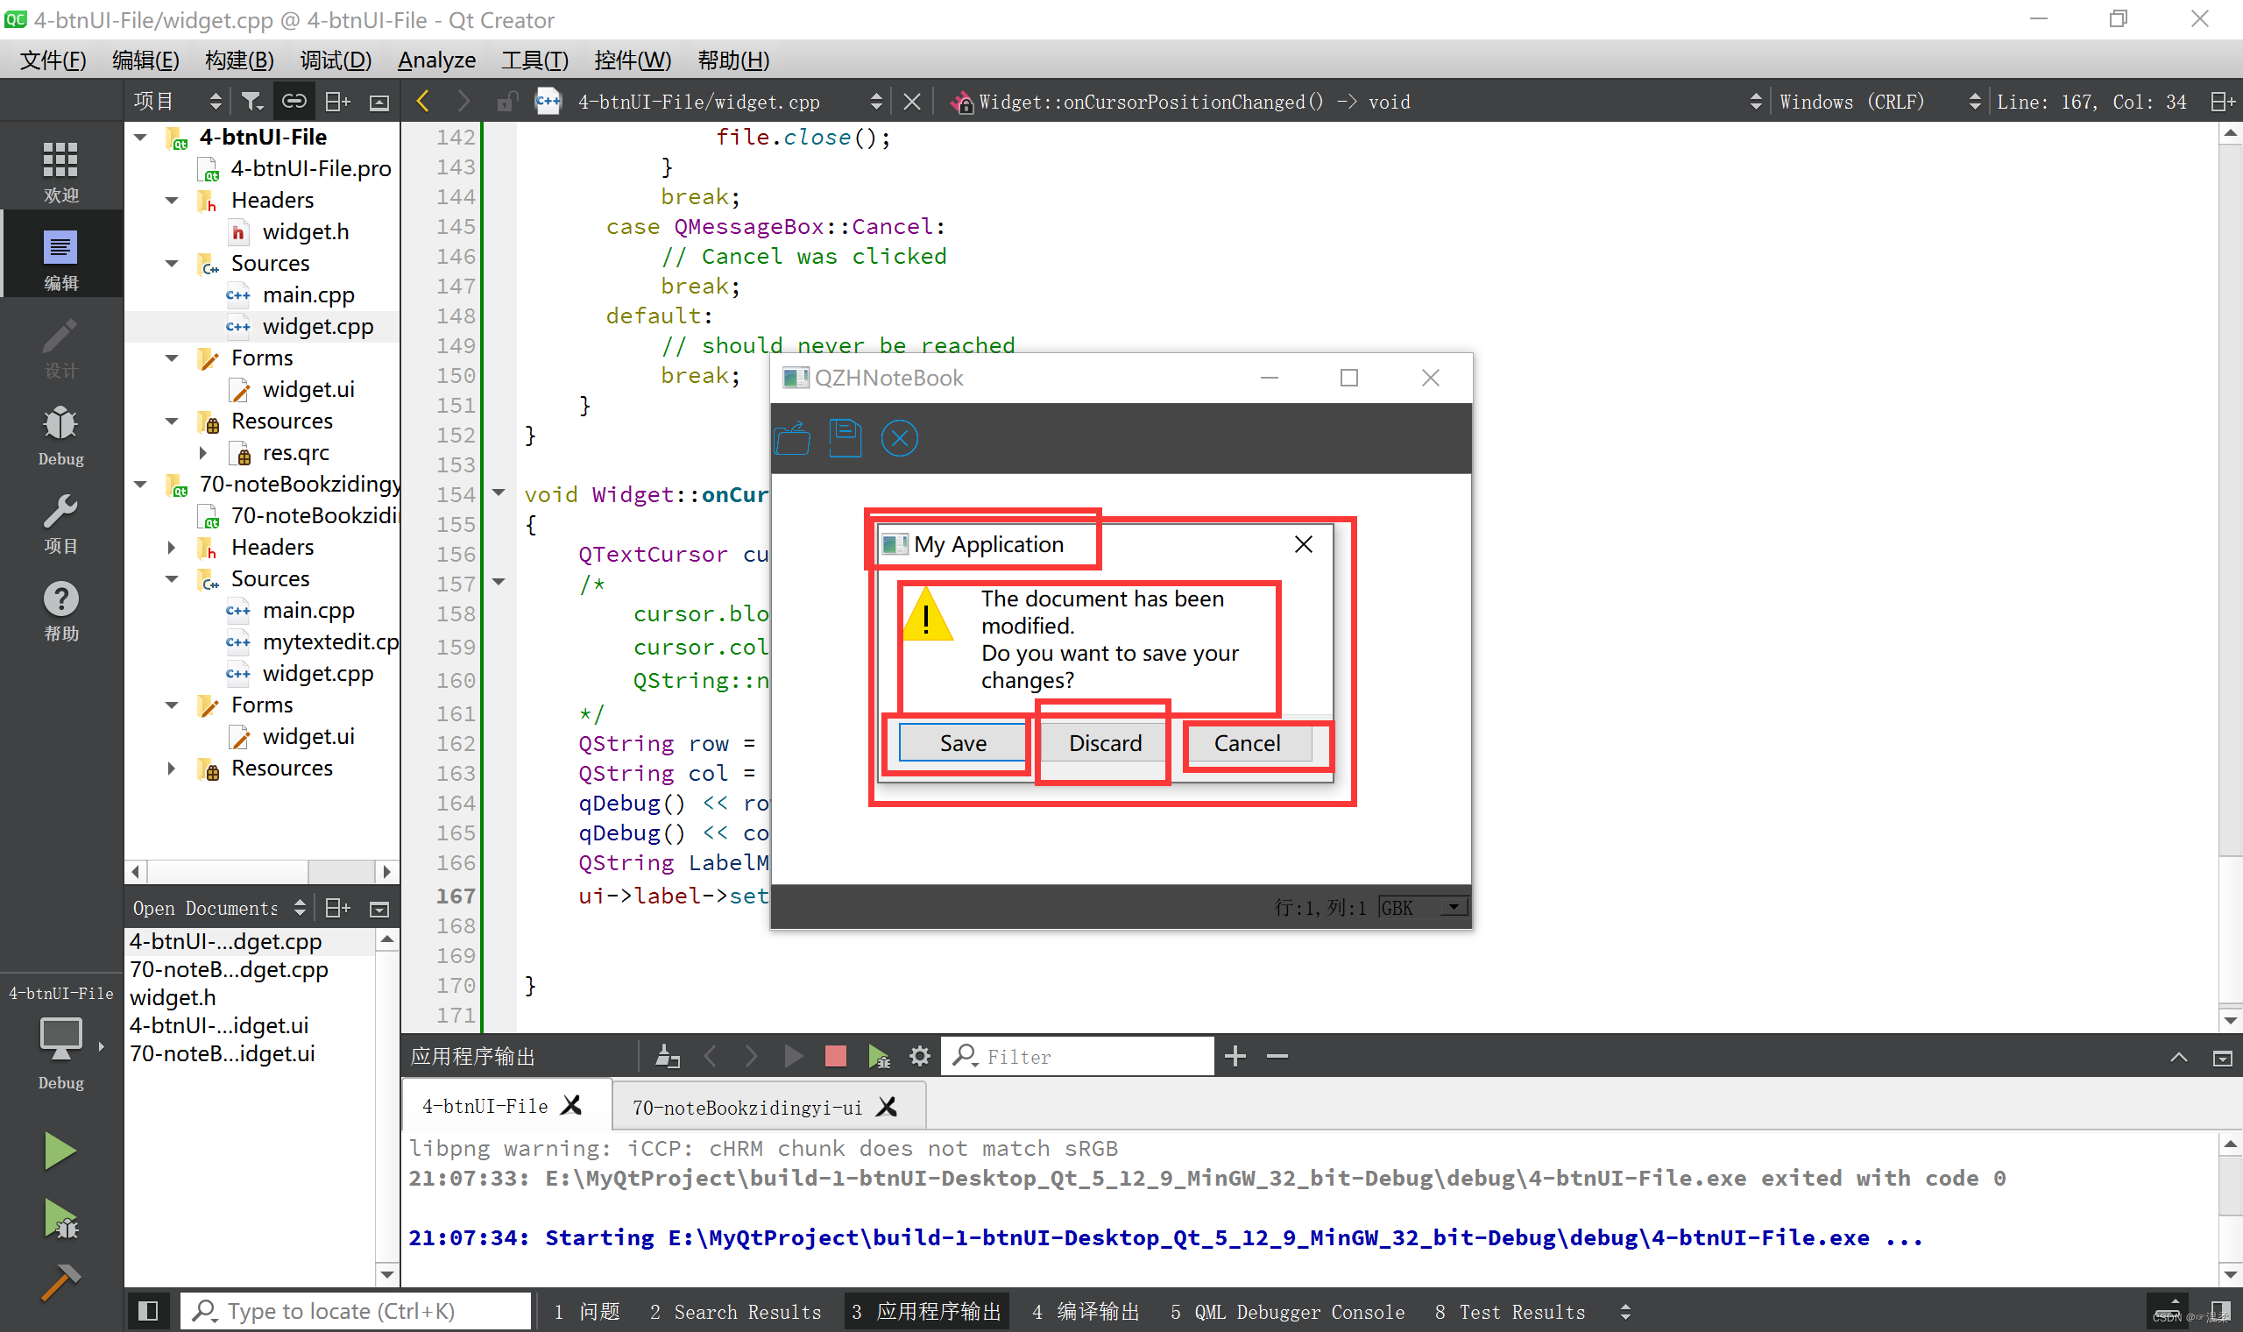Click the Save button in dialog

pyautogui.click(x=962, y=742)
